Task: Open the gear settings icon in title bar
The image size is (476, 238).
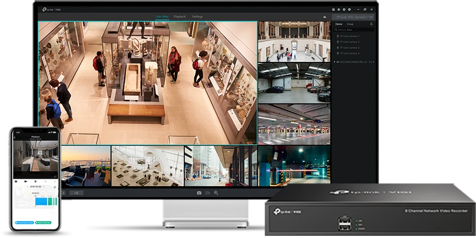Action: click(344, 10)
